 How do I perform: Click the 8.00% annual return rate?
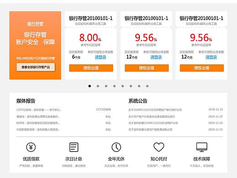click(x=90, y=37)
